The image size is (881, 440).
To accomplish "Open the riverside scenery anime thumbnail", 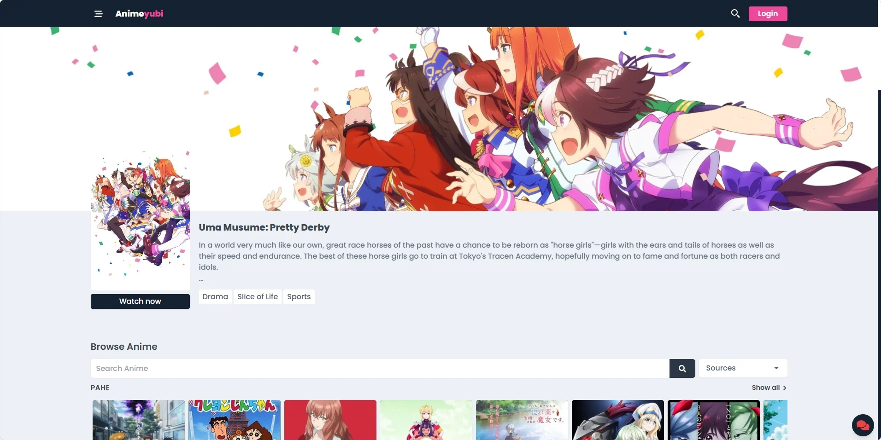I will 522,420.
